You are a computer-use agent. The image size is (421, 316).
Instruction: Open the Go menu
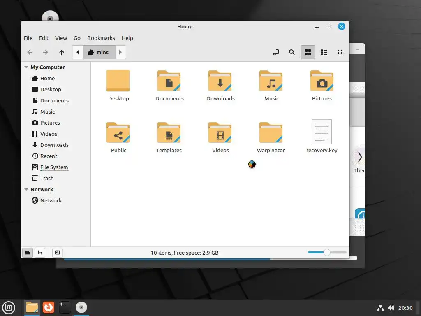pos(77,38)
